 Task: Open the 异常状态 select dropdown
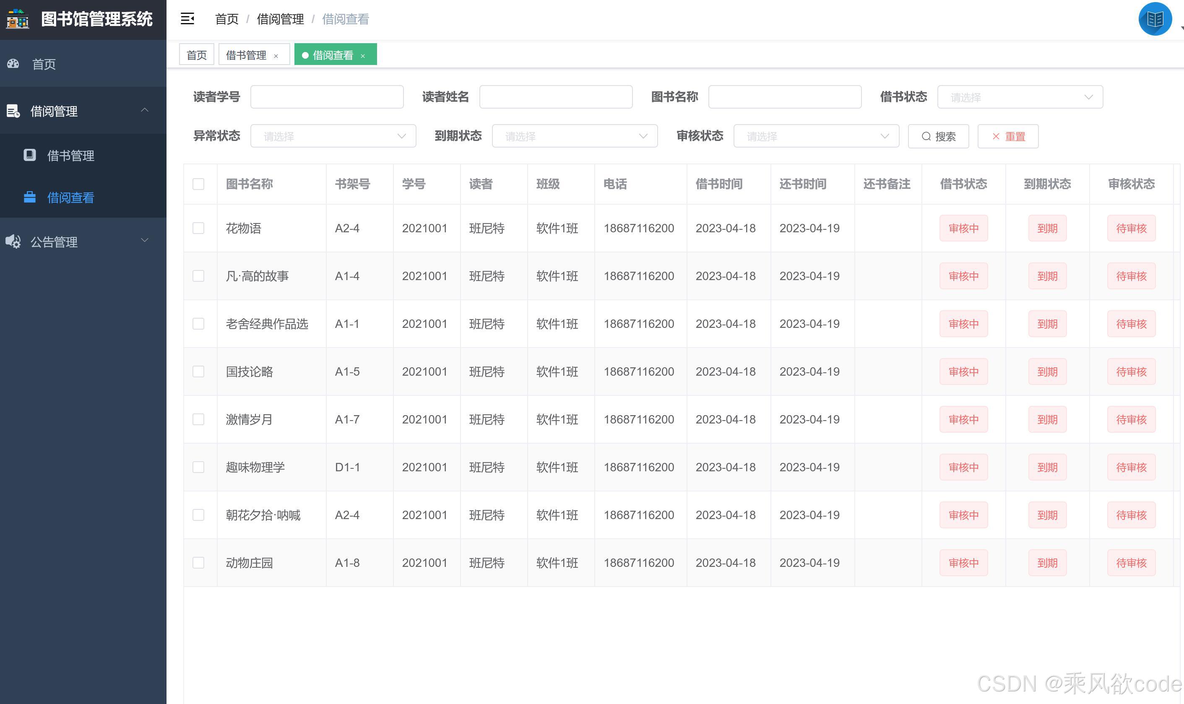[333, 136]
